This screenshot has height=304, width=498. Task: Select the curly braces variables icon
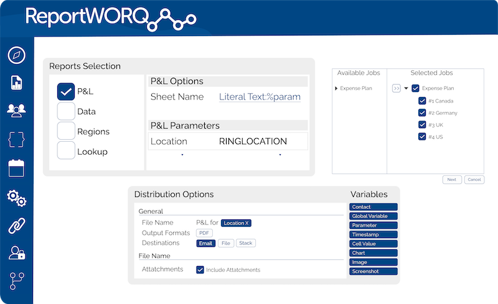[17, 139]
